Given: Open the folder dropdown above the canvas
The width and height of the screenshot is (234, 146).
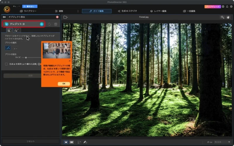Looking at the screenshot, I should pyautogui.click(x=66, y=17).
